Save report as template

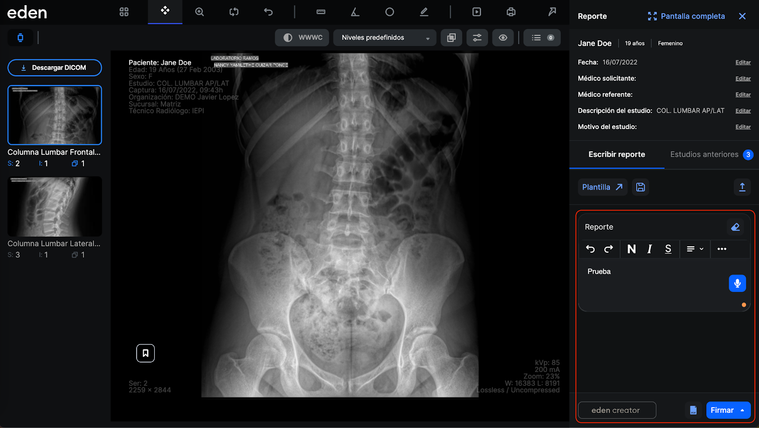[640, 187]
